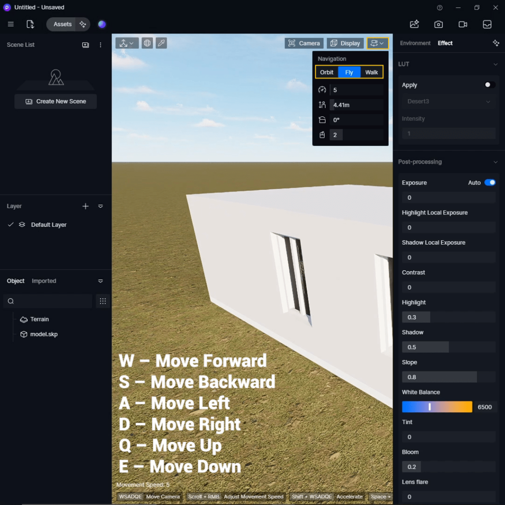This screenshot has height=505, width=505.
Task: Switch to the Environment tab
Action: coord(415,43)
